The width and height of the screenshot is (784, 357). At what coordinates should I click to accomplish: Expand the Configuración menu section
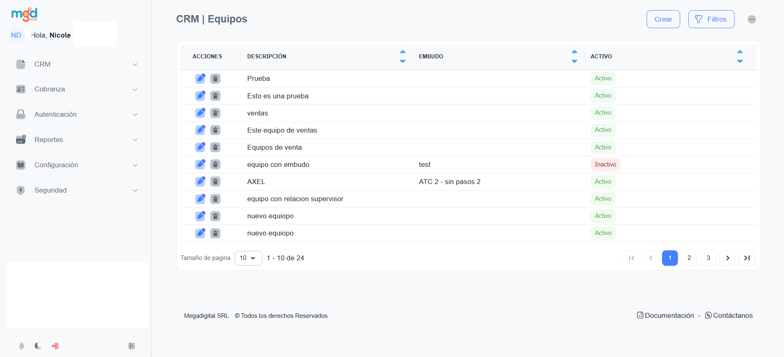(77, 165)
